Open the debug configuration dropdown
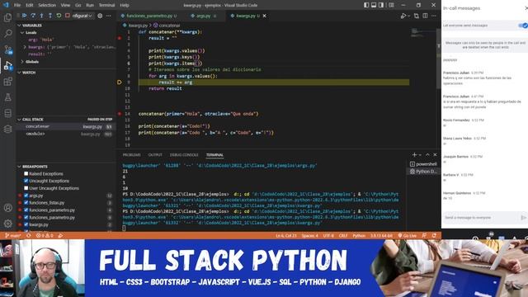The width and height of the screenshot is (528, 297). point(82,16)
